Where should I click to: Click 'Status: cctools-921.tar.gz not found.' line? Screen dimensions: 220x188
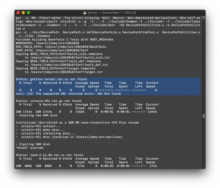[49, 101]
